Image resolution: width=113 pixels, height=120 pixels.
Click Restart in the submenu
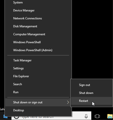pyautogui.click(x=92, y=101)
